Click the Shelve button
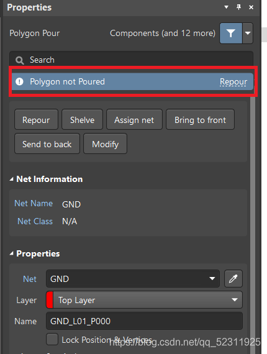The image size is (267, 354). click(x=82, y=120)
